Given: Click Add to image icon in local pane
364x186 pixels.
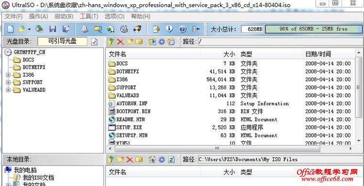Looking at the screenshot, I should click(152, 159).
